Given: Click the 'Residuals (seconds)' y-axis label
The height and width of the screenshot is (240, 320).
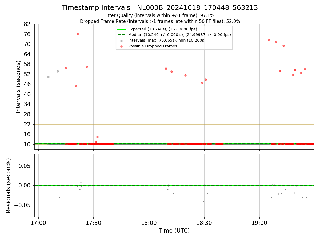Looking at the screenshot, I should click(9, 186).
